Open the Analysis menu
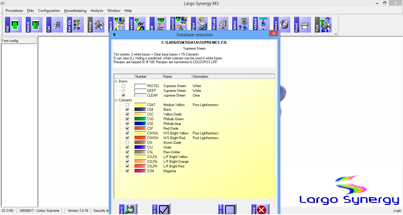 (97, 11)
